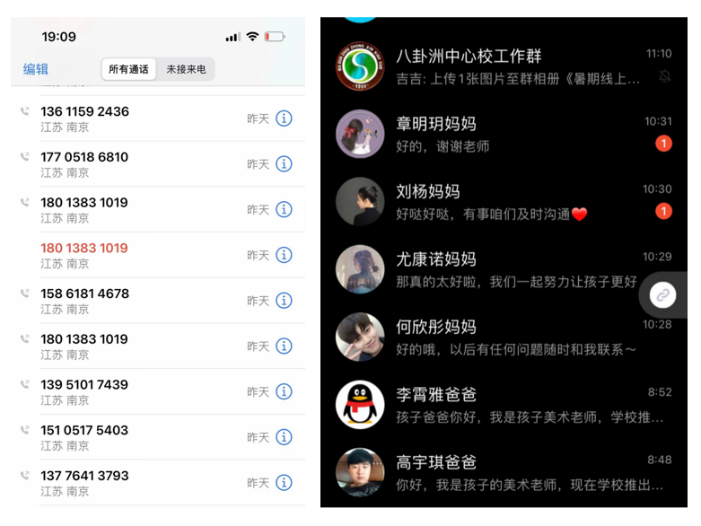Select 所有通话 tab
This screenshot has height=526, width=701.
coord(128,69)
